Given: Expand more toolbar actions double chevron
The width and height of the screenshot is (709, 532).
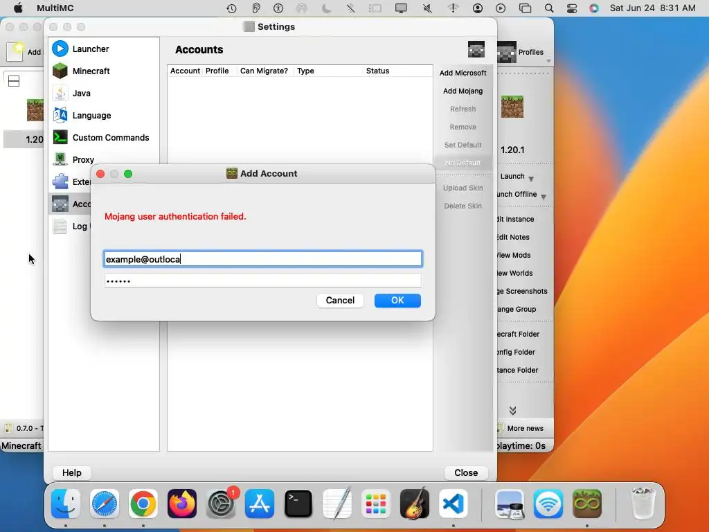Looking at the screenshot, I should pyautogui.click(x=512, y=410).
